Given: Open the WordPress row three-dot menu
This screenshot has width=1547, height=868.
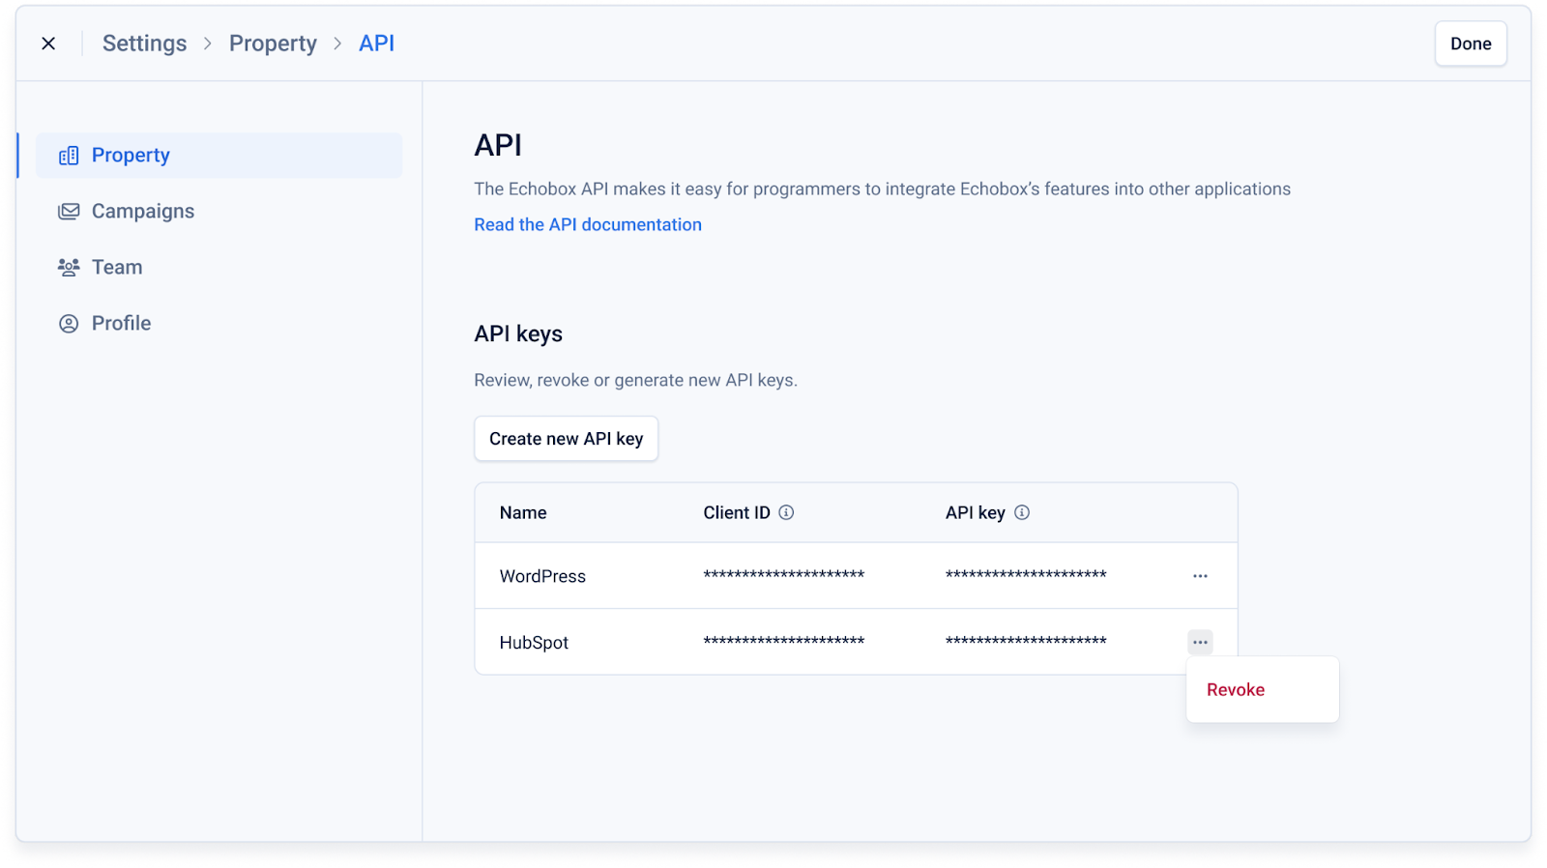Looking at the screenshot, I should click(1200, 576).
